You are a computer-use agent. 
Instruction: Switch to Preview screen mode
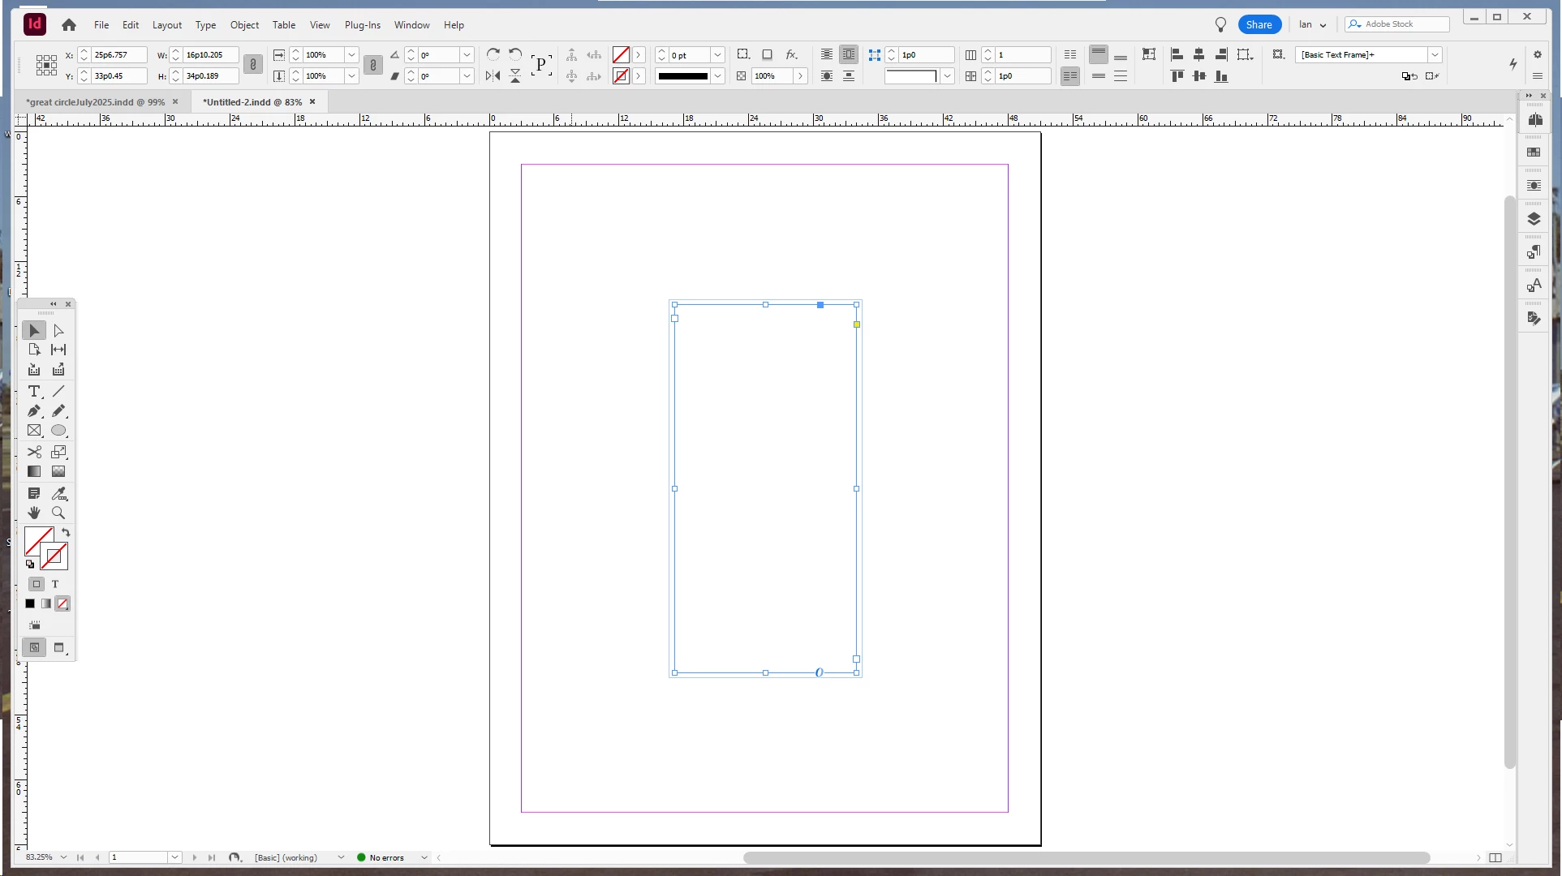point(58,647)
